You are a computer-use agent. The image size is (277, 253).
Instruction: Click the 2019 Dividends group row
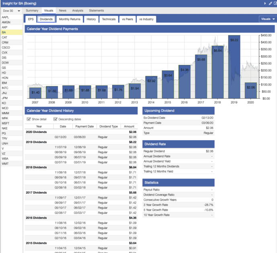(81, 142)
